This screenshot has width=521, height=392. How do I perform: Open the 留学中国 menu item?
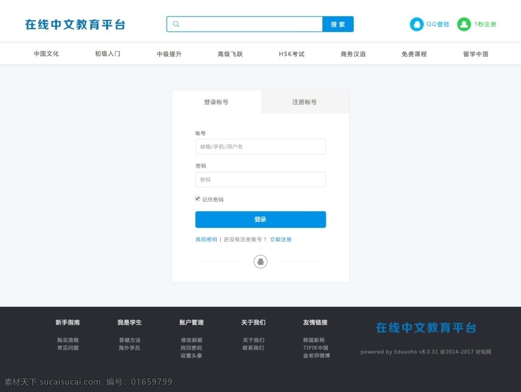pyautogui.click(x=476, y=54)
